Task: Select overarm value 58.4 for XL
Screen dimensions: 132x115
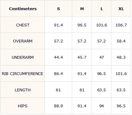Action: tap(121, 41)
